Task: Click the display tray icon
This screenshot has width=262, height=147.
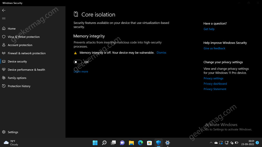Action: [227, 143]
